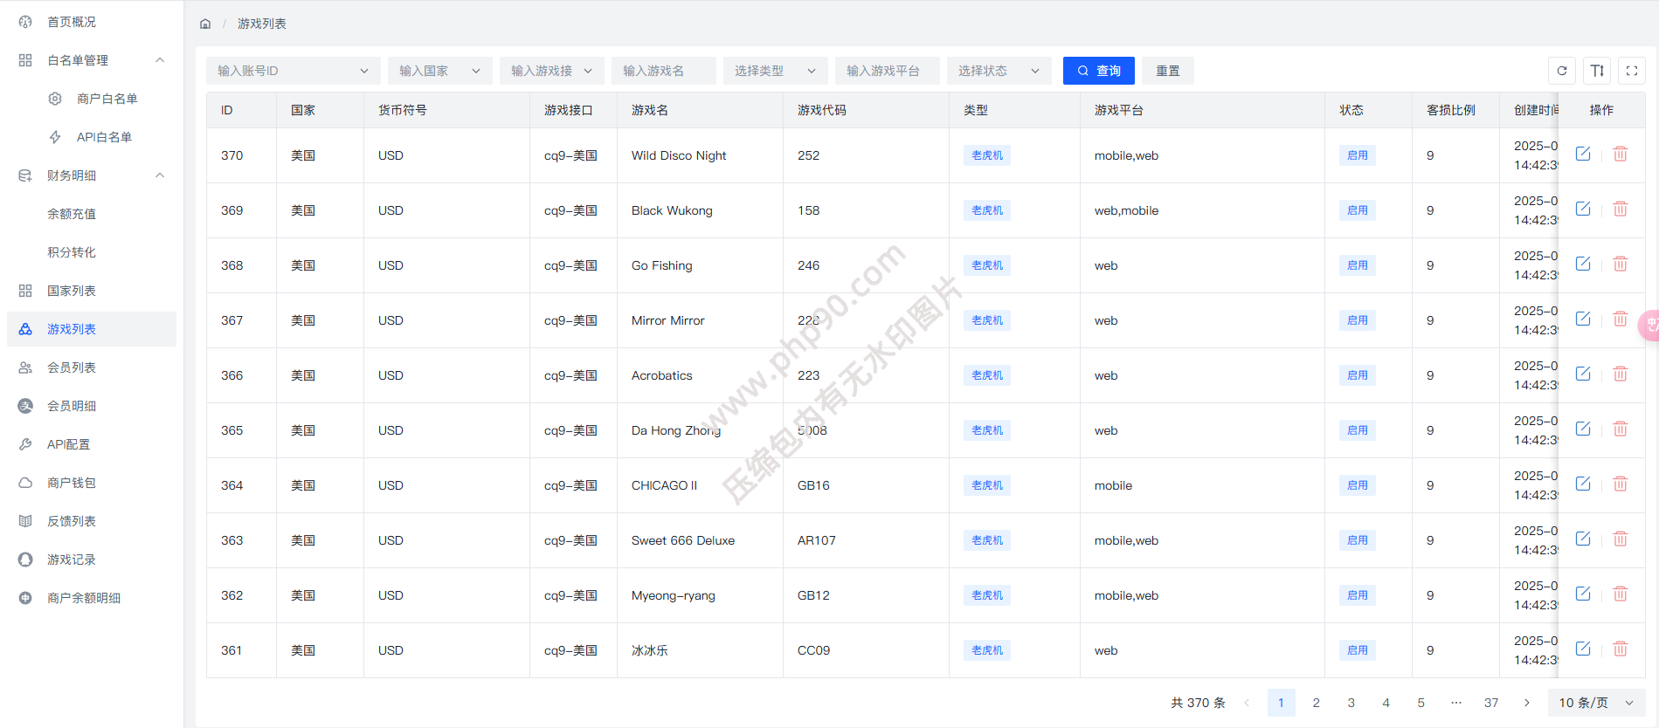Click the blue query button
Viewport: 1659px width, 728px height.
tap(1098, 71)
